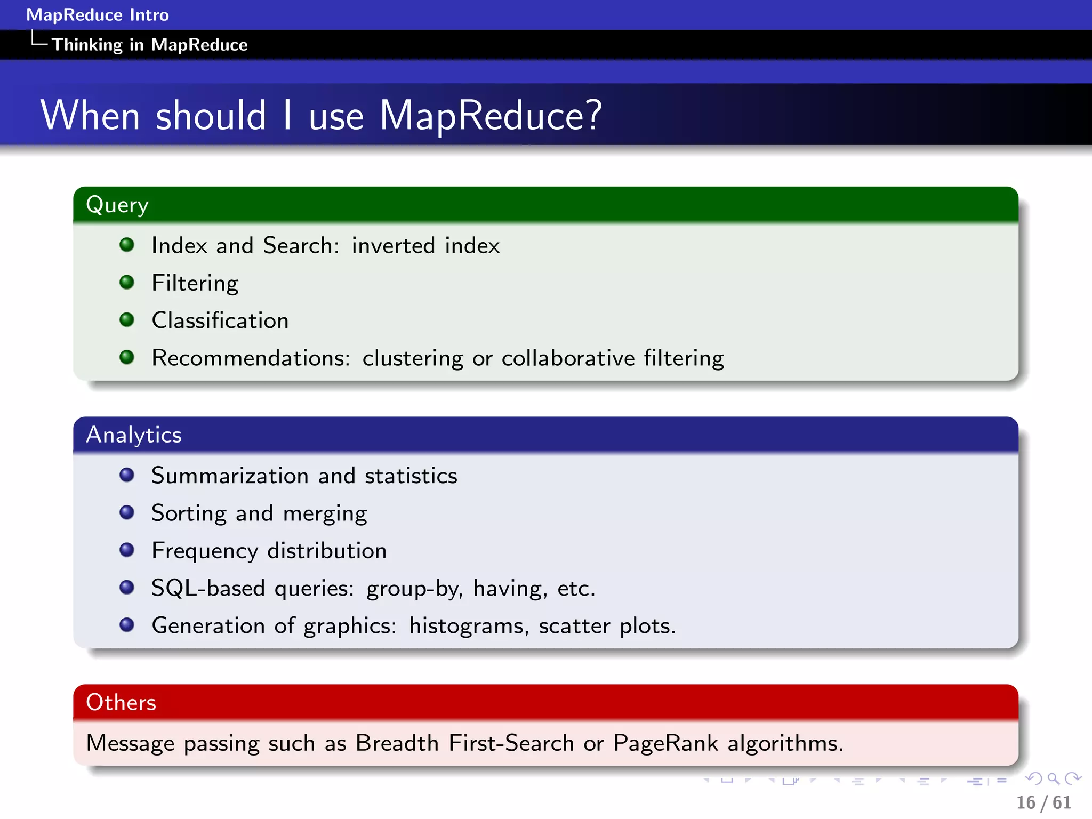Click the go-back curved arrow icon
Image resolution: width=1092 pixels, height=819 pixels.
(x=1034, y=779)
